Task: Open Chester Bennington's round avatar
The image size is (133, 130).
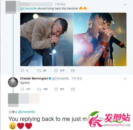Action: [x=13, y=82]
